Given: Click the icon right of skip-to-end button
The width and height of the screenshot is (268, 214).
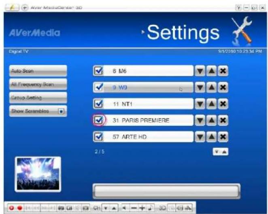Looking at the screenshot, I should tap(61, 208).
